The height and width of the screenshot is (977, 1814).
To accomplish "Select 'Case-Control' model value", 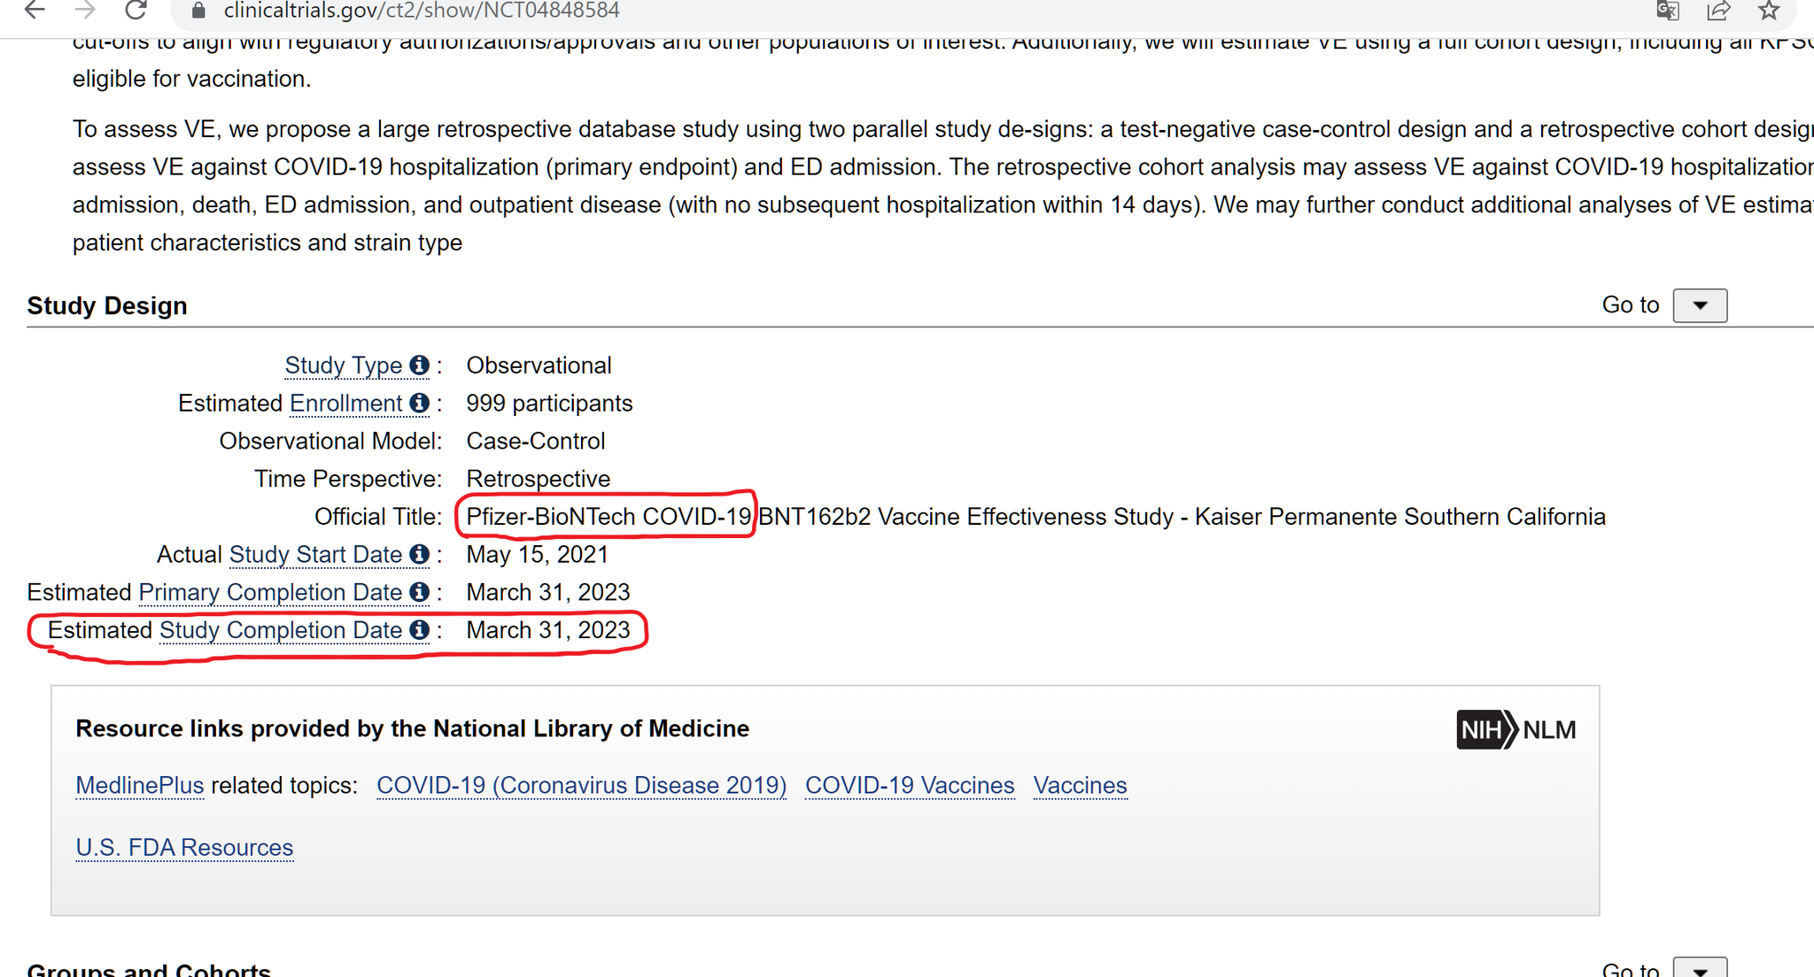I will click(x=536, y=442).
